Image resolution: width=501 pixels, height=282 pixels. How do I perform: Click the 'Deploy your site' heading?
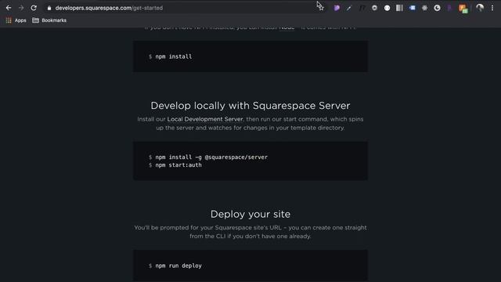coord(250,214)
